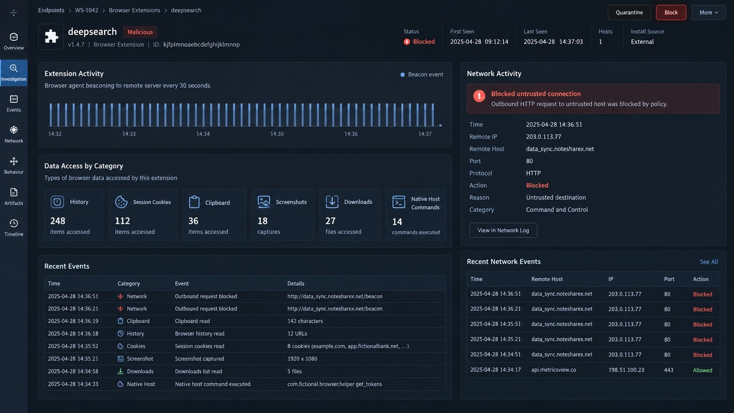Click the Allowed action in network events
Image resolution: width=734 pixels, height=413 pixels.
click(x=702, y=370)
